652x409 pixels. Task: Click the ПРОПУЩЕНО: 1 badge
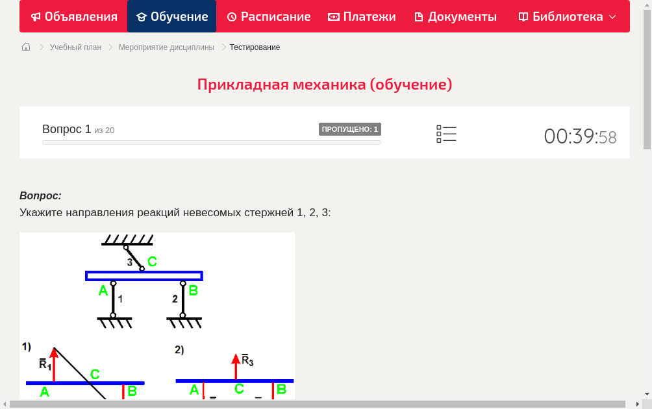pyautogui.click(x=350, y=129)
